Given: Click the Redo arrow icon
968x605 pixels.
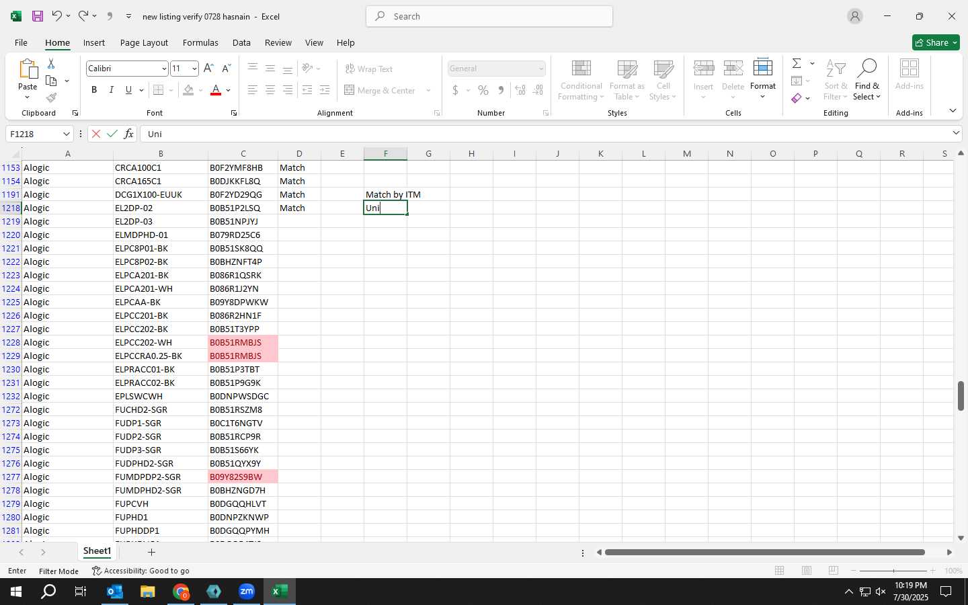Looking at the screenshot, I should pos(83,16).
